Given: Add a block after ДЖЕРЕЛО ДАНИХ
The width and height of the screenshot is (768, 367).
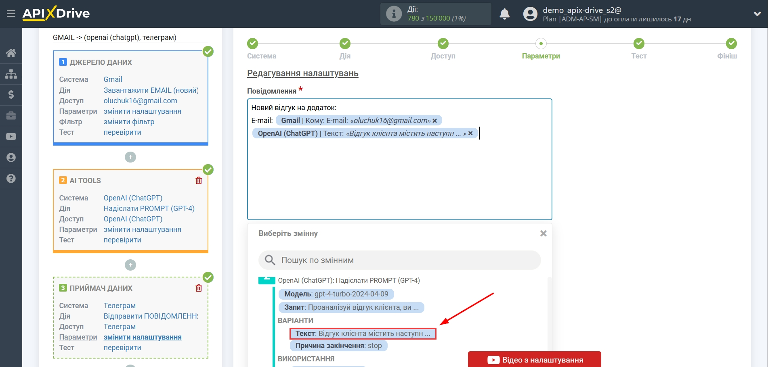Looking at the screenshot, I should click(x=130, y=157).
